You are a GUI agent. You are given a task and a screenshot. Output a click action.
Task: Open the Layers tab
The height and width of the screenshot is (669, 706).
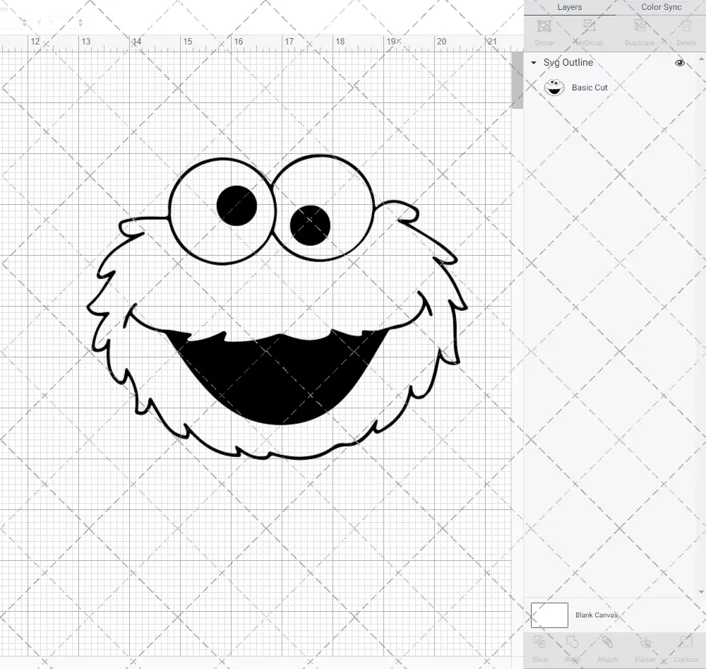569,7
